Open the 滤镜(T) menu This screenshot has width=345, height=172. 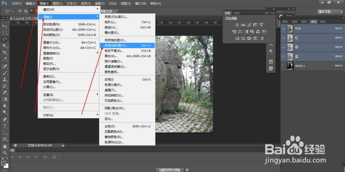(x=100, y=3)
